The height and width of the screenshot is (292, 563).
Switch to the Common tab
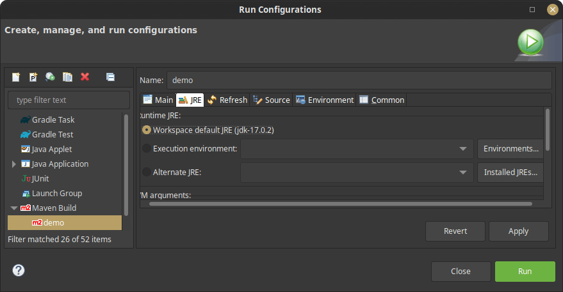[382, 100]
